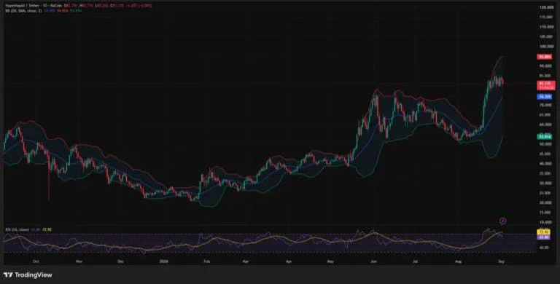Click the 40.00 RSI axis tick

pos(545,247)
